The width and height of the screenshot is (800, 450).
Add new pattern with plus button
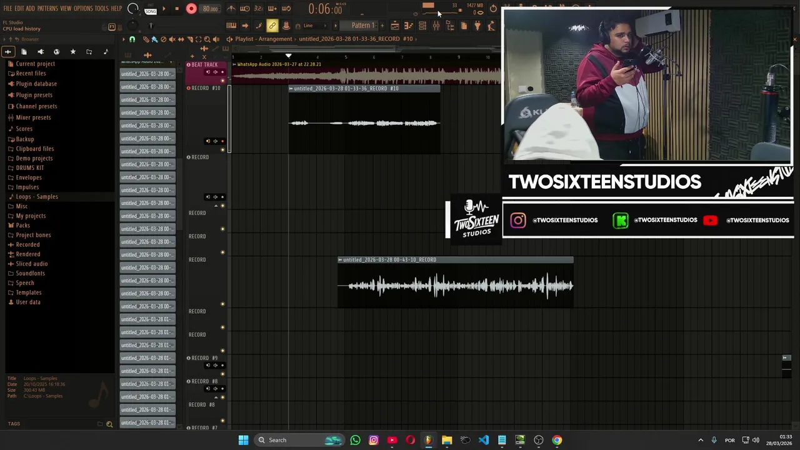coord(382,26)
